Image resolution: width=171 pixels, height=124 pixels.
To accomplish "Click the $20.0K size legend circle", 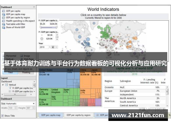I will point(42,39).
